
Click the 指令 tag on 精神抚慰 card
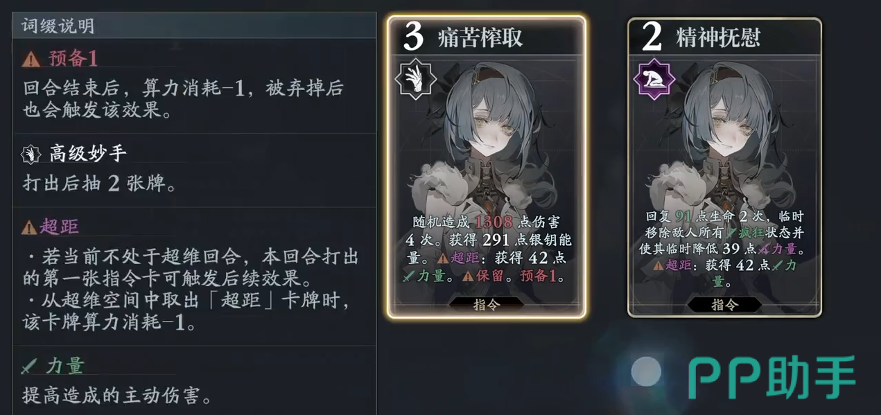tap(725, 304)
